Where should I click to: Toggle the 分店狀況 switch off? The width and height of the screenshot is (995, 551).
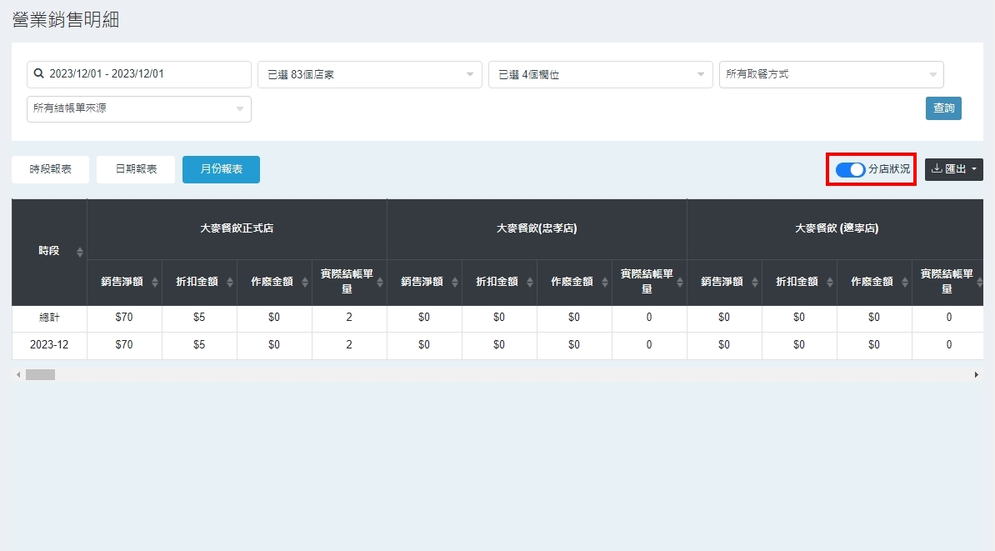click(850, 169)
